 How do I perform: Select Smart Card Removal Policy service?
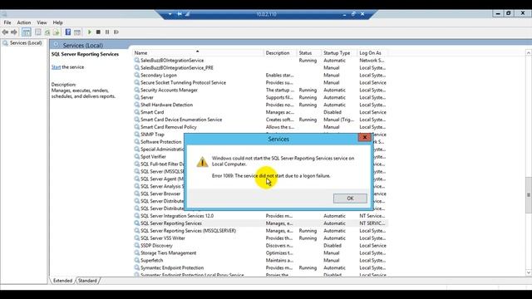pos(260,127)
